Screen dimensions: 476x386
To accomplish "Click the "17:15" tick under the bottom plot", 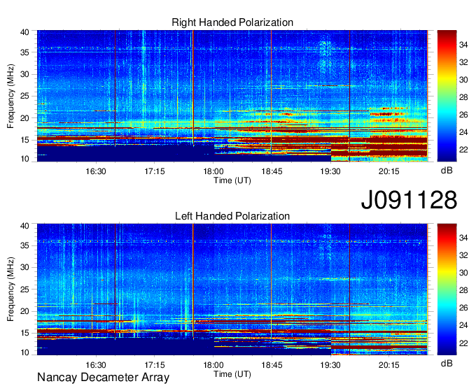I will tap(155, 365).
